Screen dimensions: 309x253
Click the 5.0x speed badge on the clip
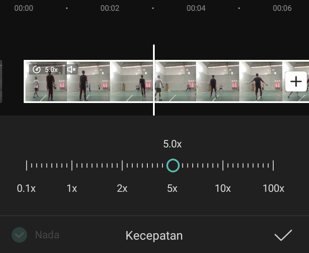tap(46, 69)
